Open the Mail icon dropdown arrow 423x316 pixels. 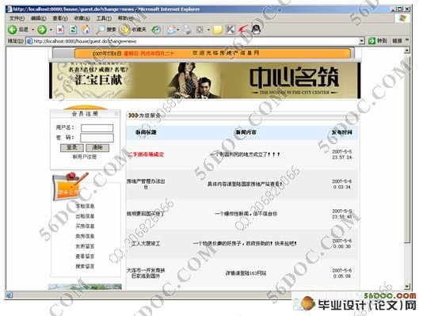click(x=178, y=29)
